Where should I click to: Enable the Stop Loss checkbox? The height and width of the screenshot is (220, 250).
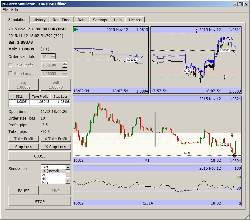[x=11, y=73]
